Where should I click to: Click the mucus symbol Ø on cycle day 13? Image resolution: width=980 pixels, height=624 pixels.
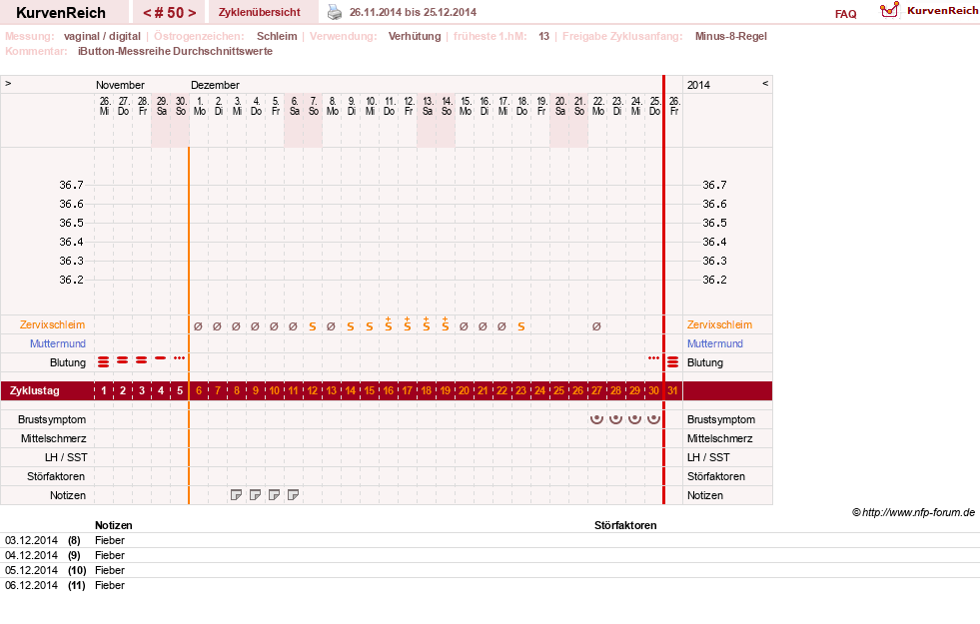pyautogui.click(x=332, y=326)
